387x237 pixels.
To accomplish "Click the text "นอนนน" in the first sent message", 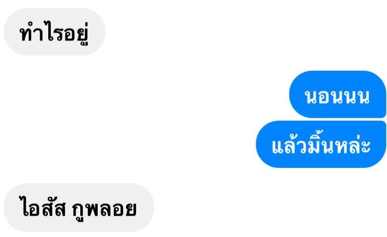I will coord(337,97).
